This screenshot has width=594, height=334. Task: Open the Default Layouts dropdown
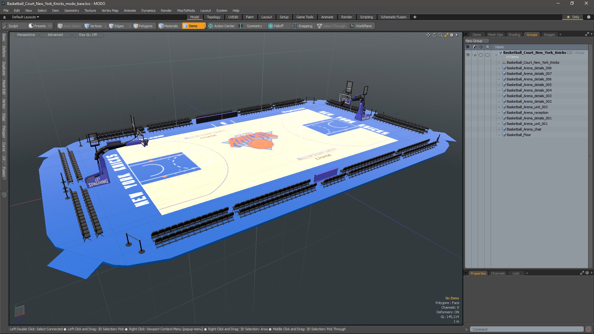coord(25,17)
